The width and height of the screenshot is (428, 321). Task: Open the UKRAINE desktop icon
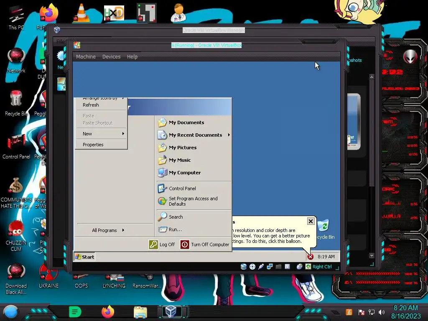tap(48, 276)
